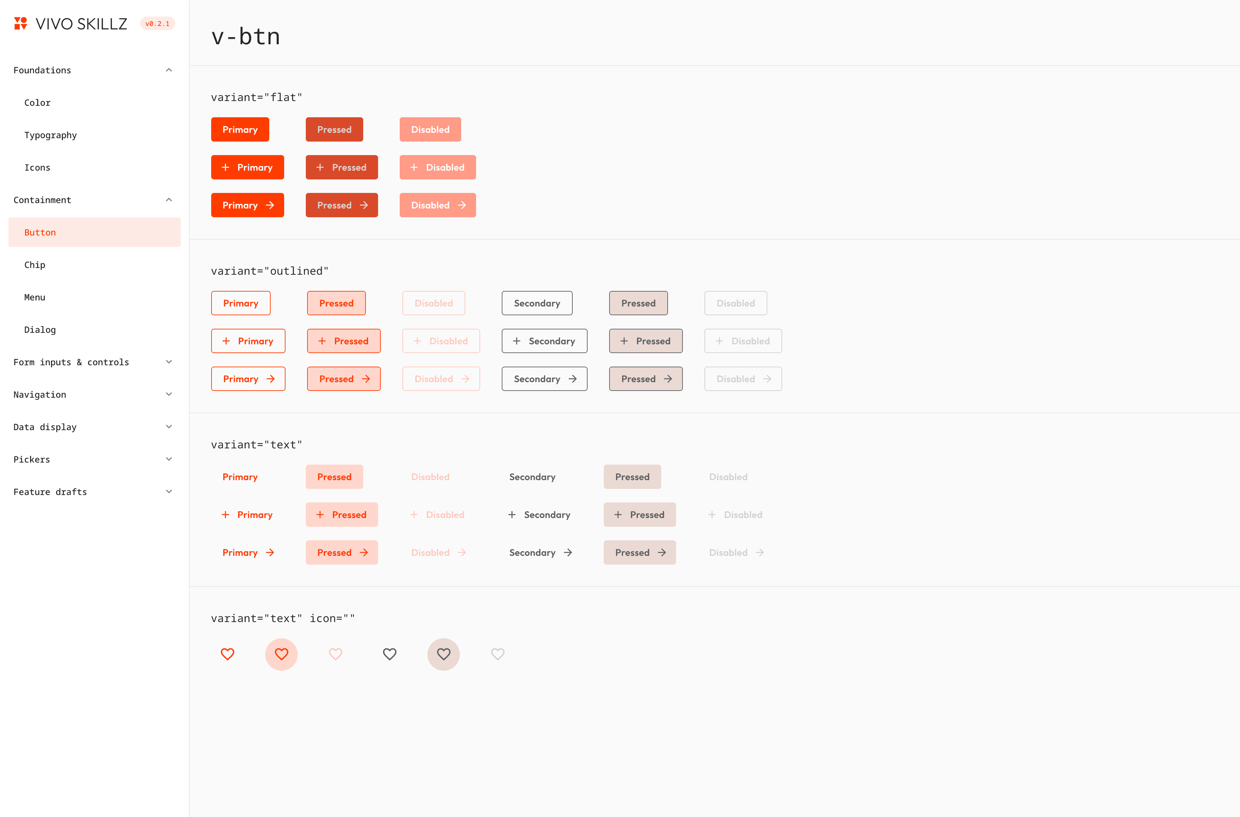Click text-variant beige Pressed button with arrow
Viewport: 1240px width, 817px height.
point(640,552)
